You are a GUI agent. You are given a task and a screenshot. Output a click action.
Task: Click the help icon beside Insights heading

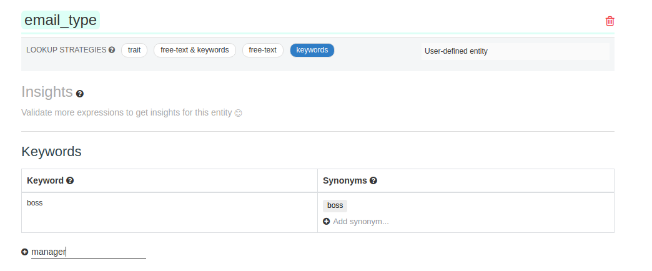click(79, 94)
